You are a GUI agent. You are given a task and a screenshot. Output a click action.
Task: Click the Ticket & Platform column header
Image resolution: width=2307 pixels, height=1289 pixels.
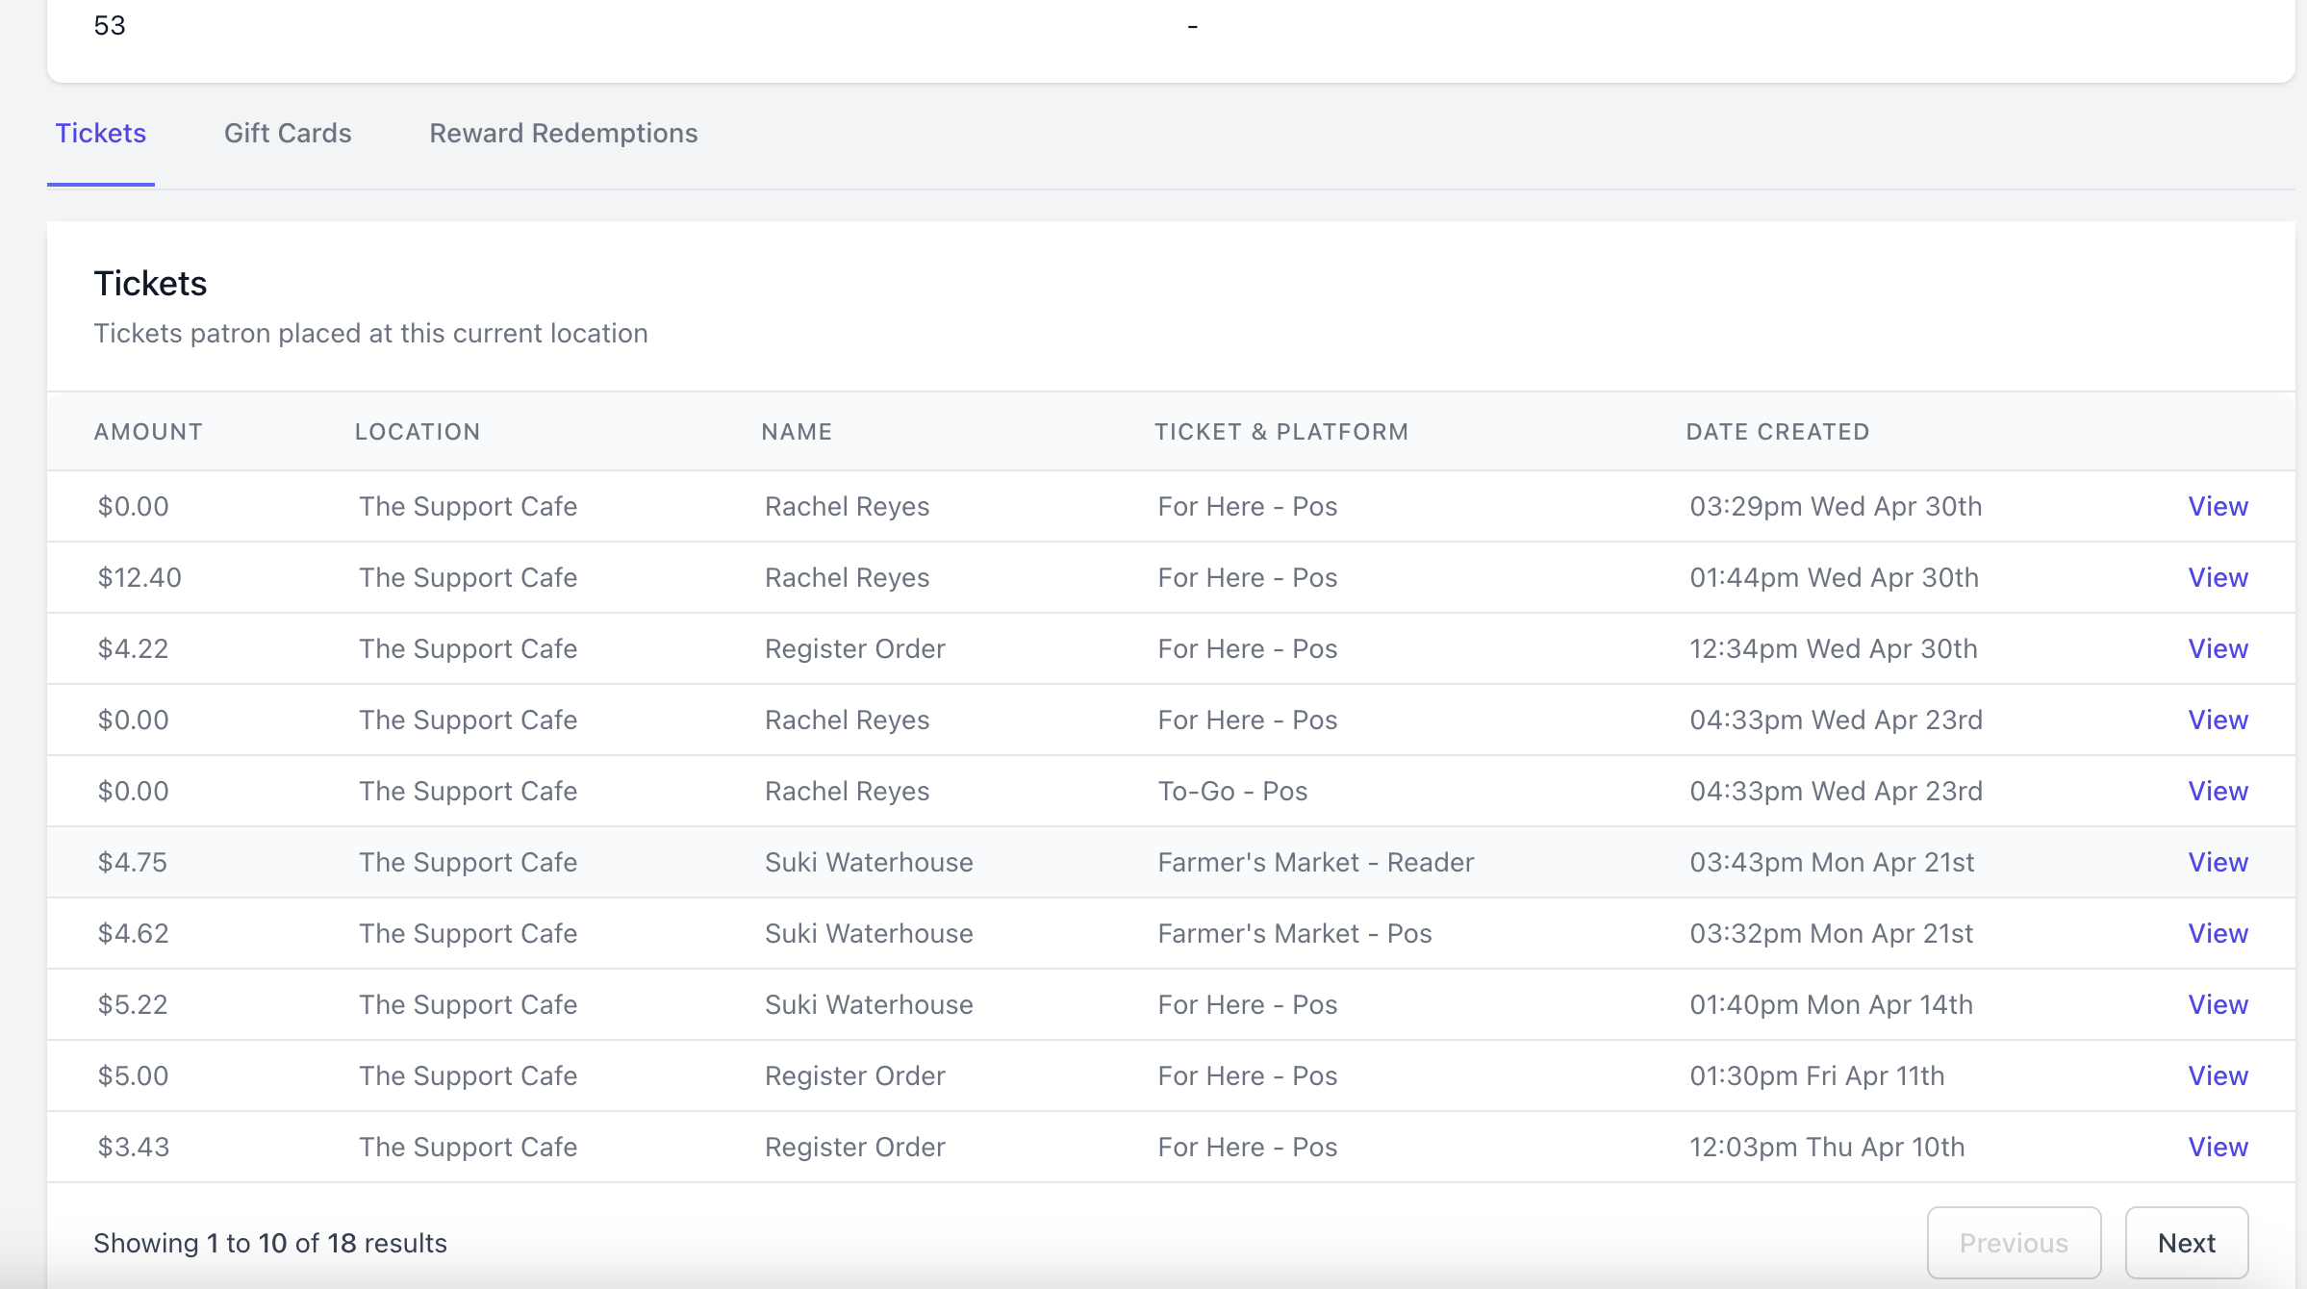coord(1281,432)
